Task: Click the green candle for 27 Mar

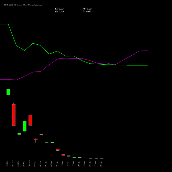Action: pos(25,126)
